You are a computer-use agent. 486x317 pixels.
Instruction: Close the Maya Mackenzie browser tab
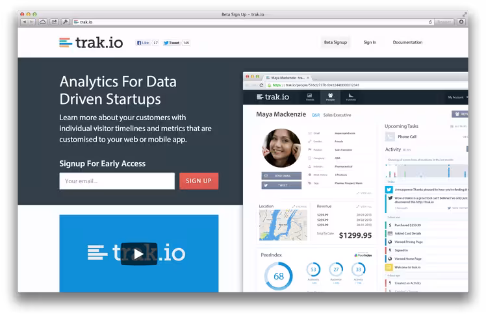308,78
